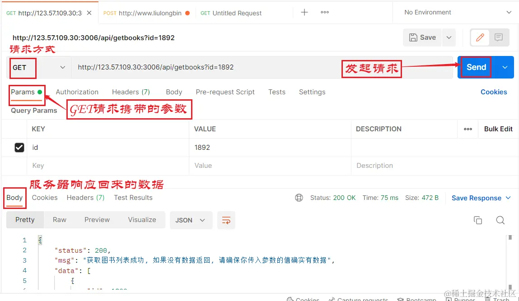Uncheck the id parameter checkbox
This screenshot has height=301, width=519.
(19, 147)
